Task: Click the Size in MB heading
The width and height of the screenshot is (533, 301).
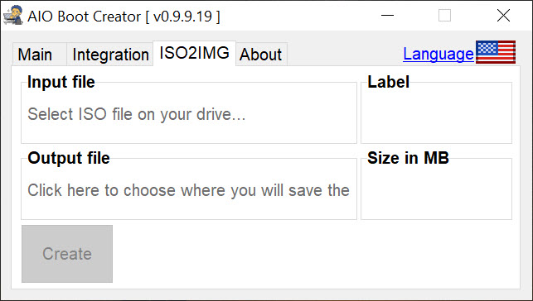Action: pos(408,158)
